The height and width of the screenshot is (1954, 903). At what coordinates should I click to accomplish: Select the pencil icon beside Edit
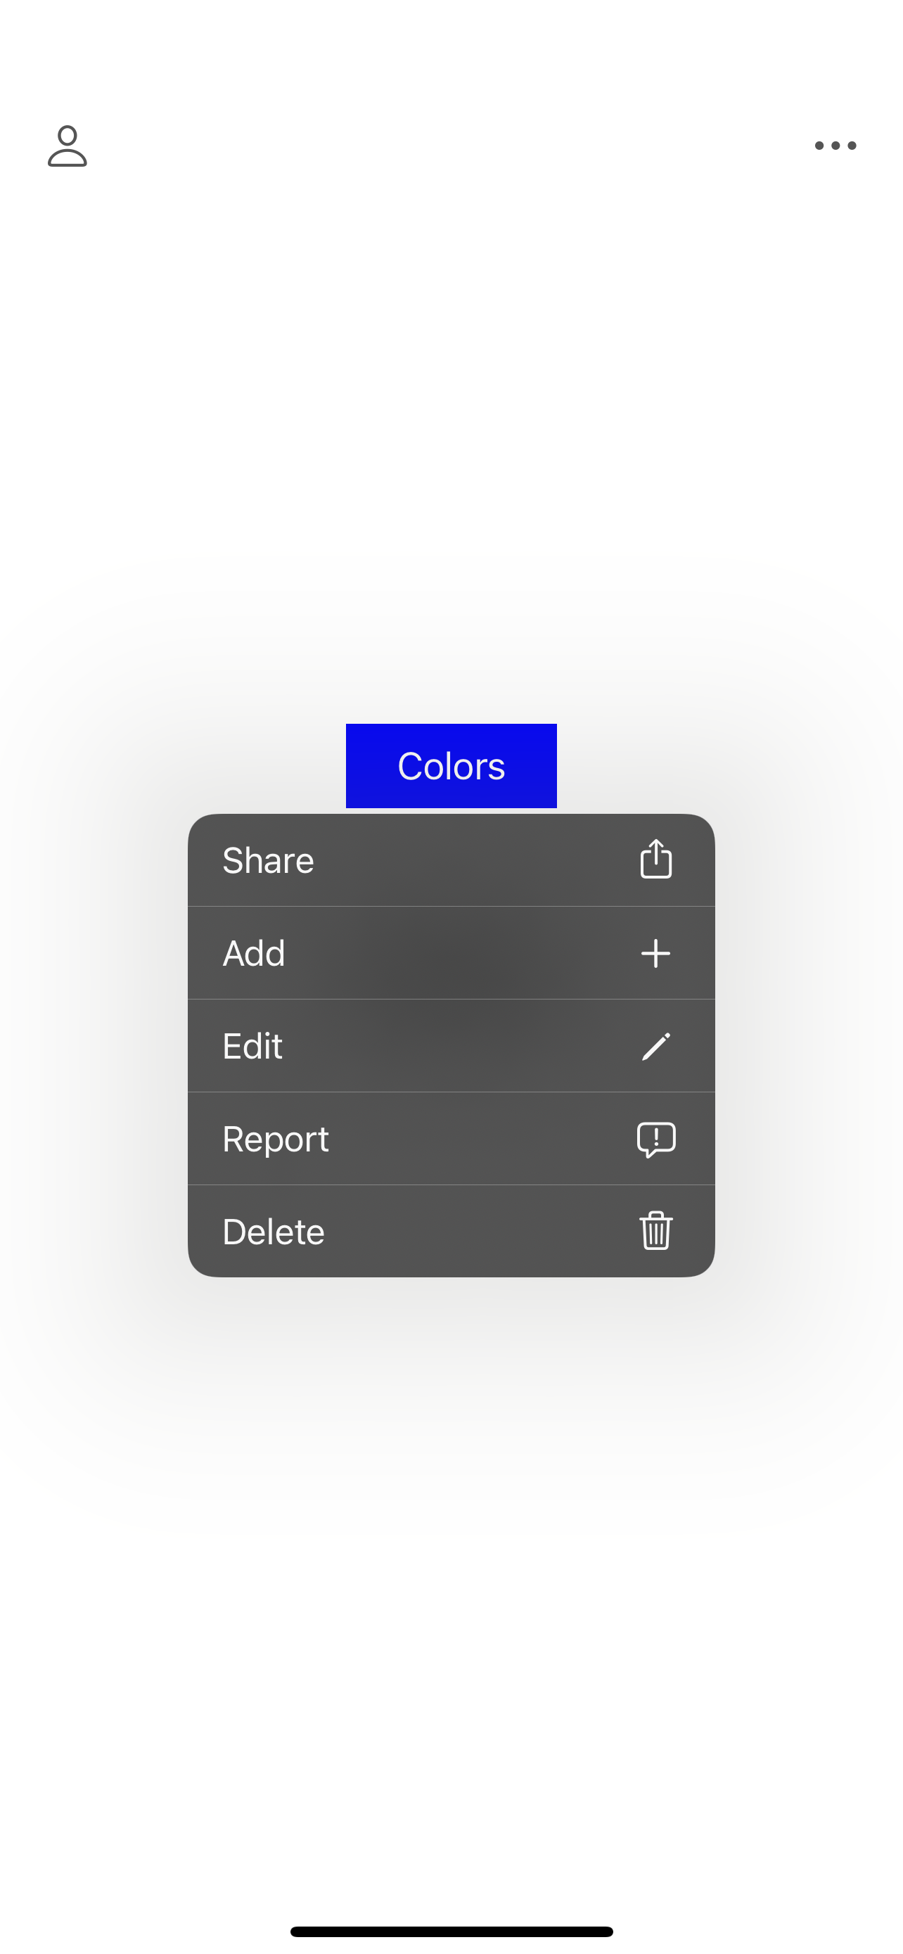click(655, 1046)
